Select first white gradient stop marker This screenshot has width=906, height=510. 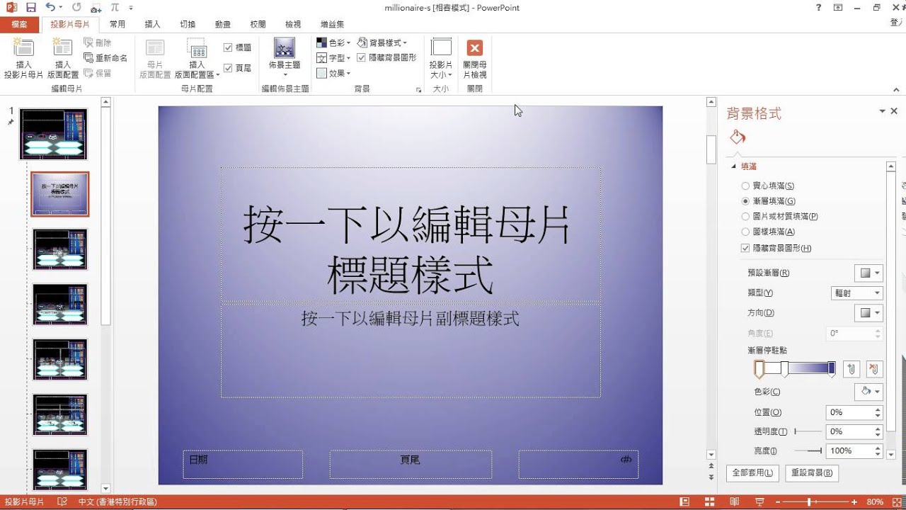(759, 369)
